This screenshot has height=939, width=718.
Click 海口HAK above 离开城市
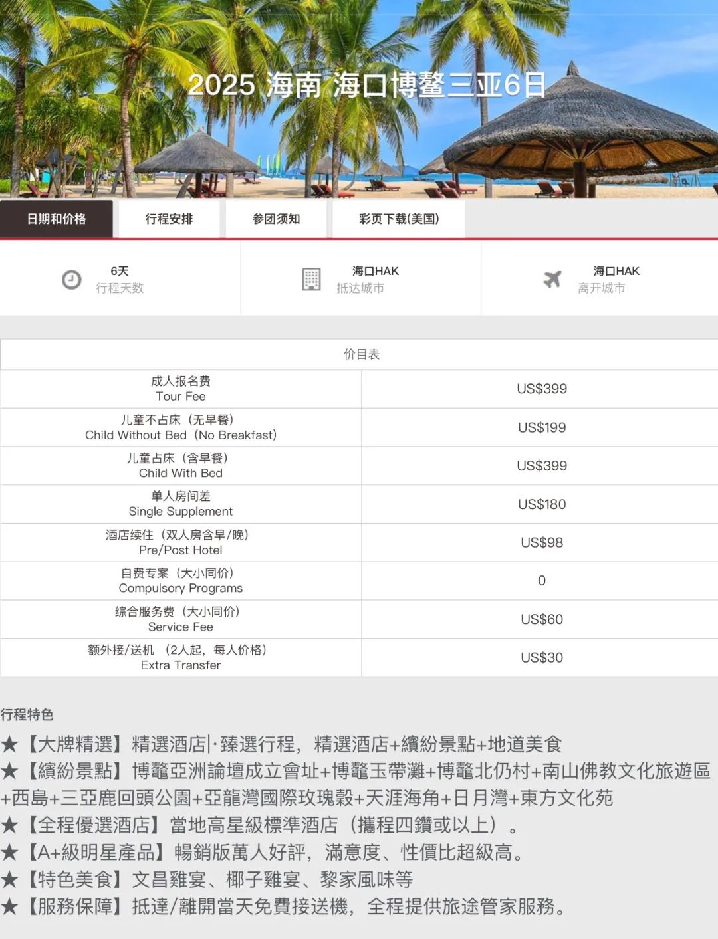616,271
